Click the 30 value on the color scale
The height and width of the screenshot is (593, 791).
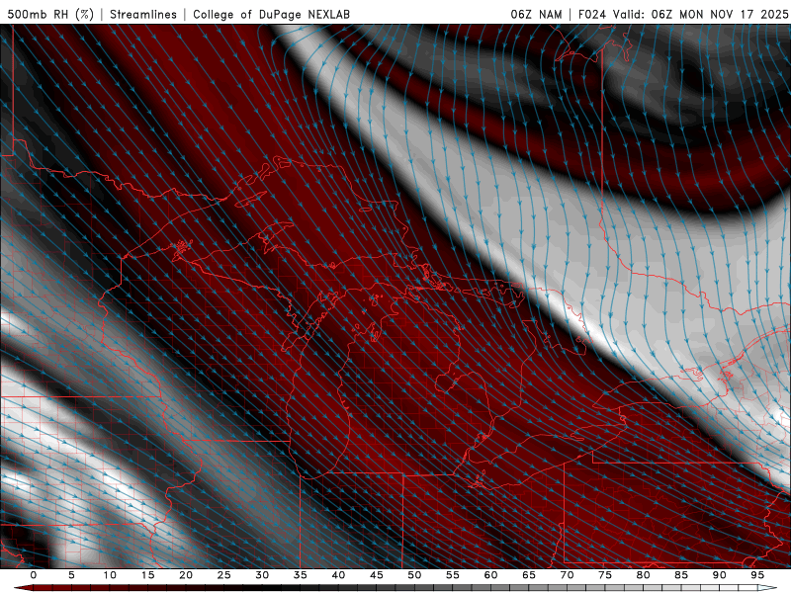(x=262, y=575)
